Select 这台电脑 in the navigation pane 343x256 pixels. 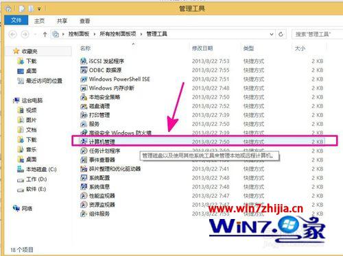32,101
